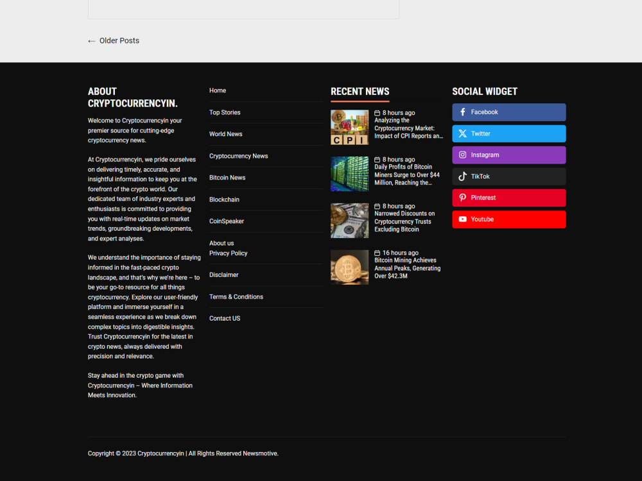
Task: Open Instagram from the social widget
Action: click(462, 155)
